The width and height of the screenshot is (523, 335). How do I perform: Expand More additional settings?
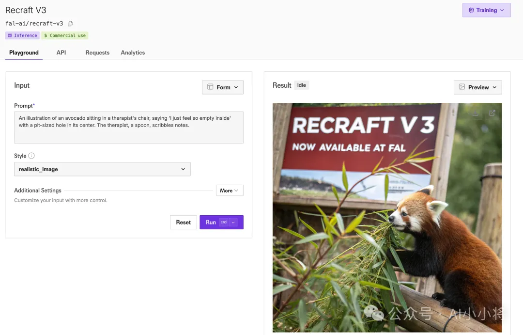click(230, 191)
